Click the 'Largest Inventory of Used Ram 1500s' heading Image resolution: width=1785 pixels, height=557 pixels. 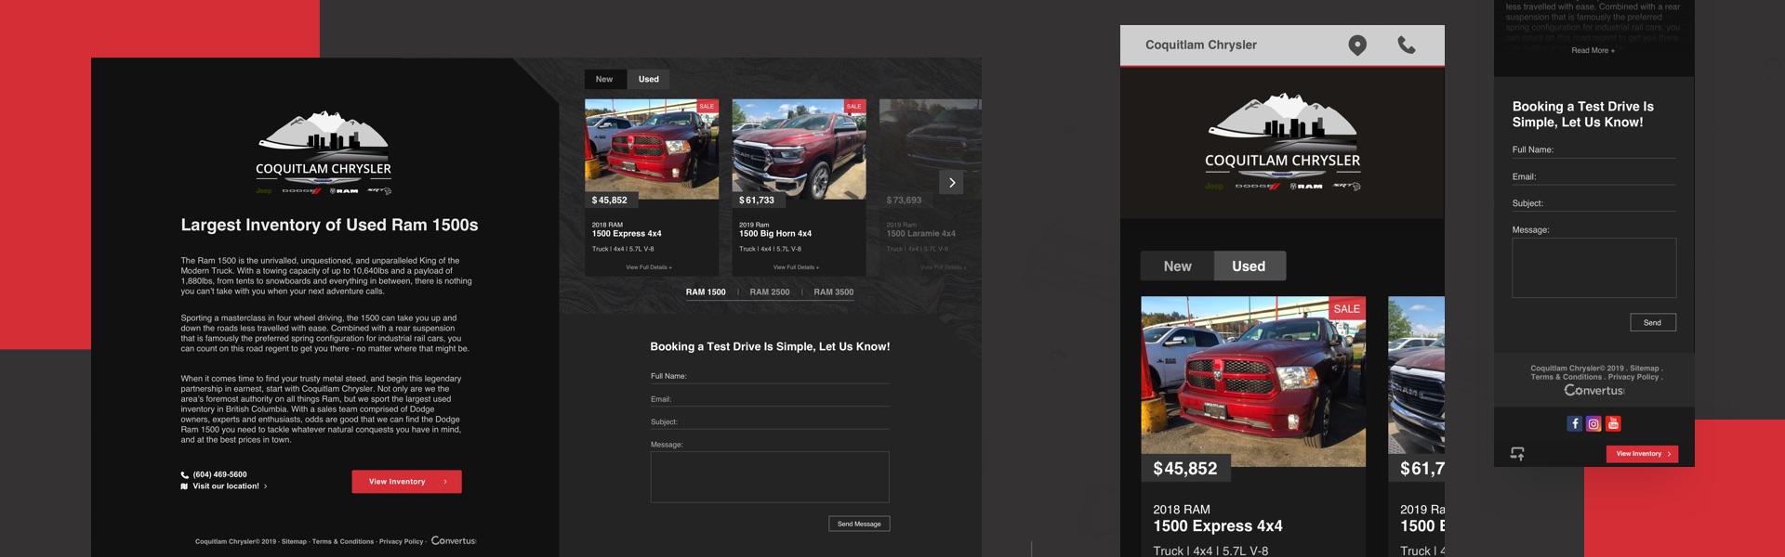[329, 226]
